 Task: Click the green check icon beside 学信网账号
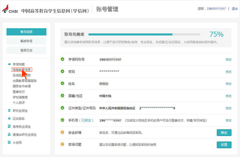[x=62, y=59]
